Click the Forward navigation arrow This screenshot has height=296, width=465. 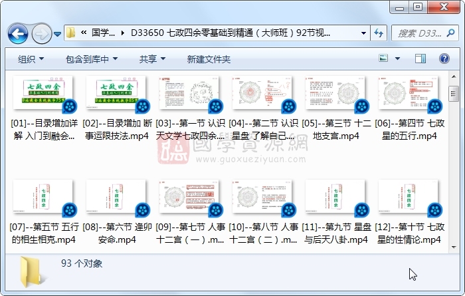[41, 34]
